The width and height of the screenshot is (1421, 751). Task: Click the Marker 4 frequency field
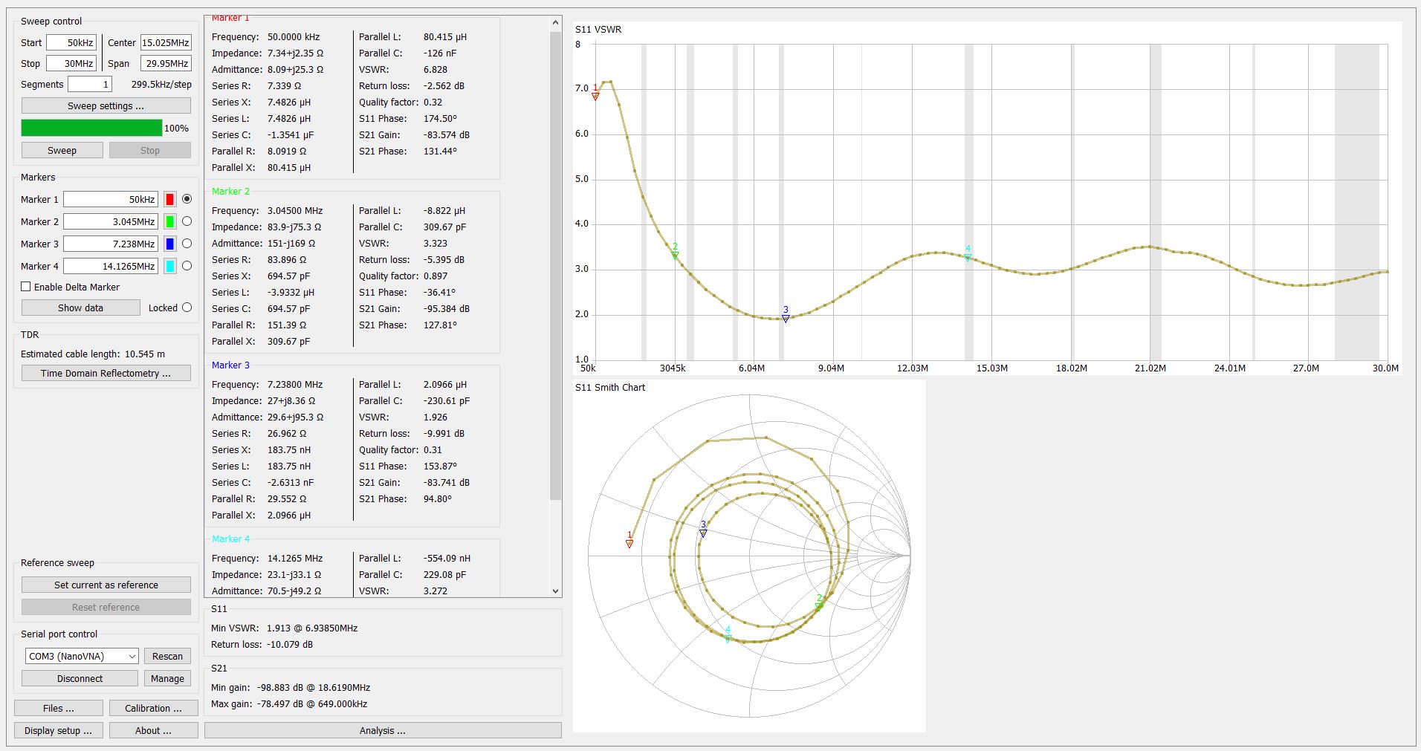[x=111, y=266]
